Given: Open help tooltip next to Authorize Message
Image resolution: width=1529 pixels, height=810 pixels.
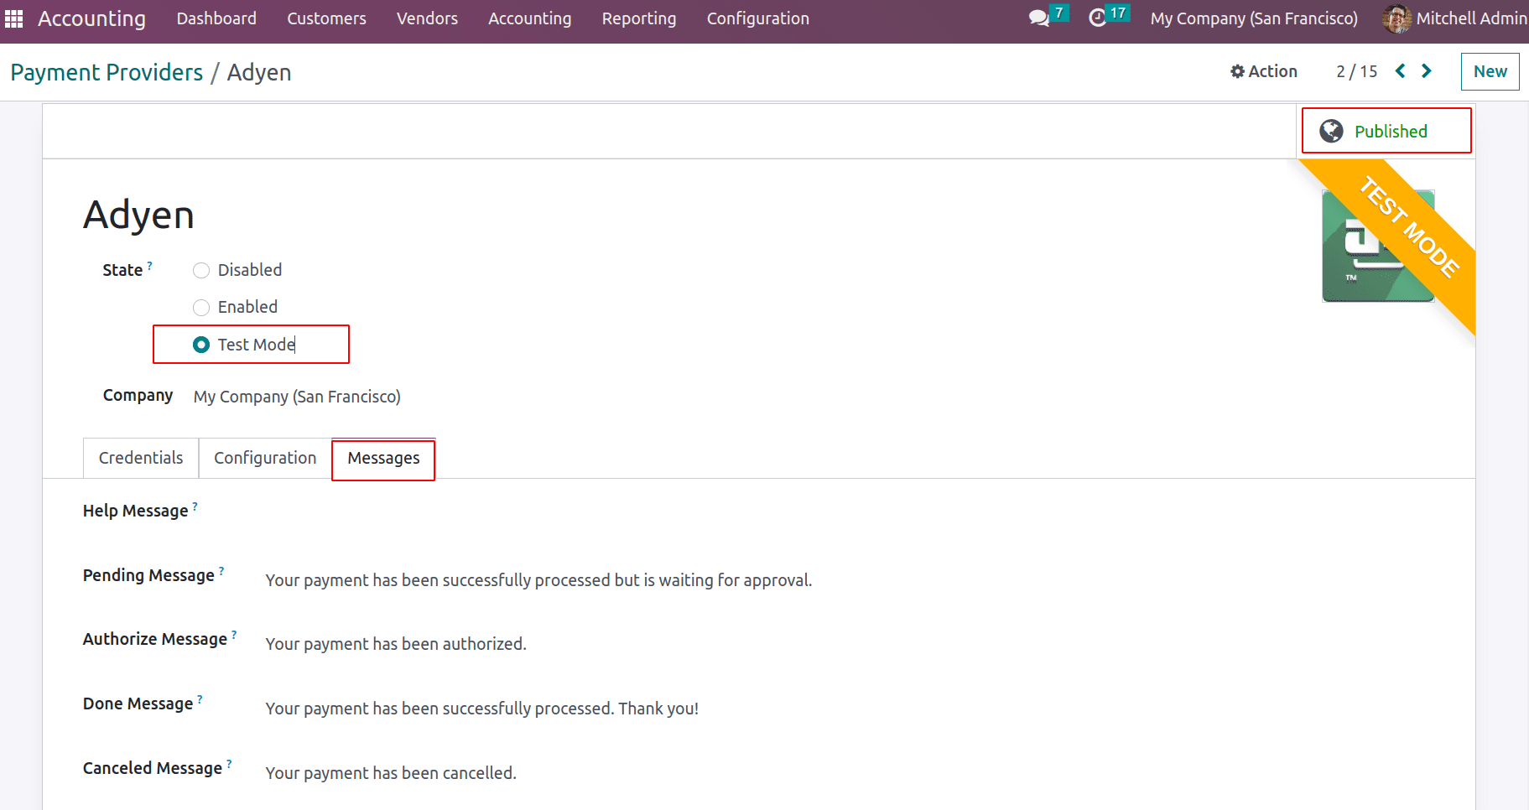Looking at the screenshot, I should pos(234,634).
